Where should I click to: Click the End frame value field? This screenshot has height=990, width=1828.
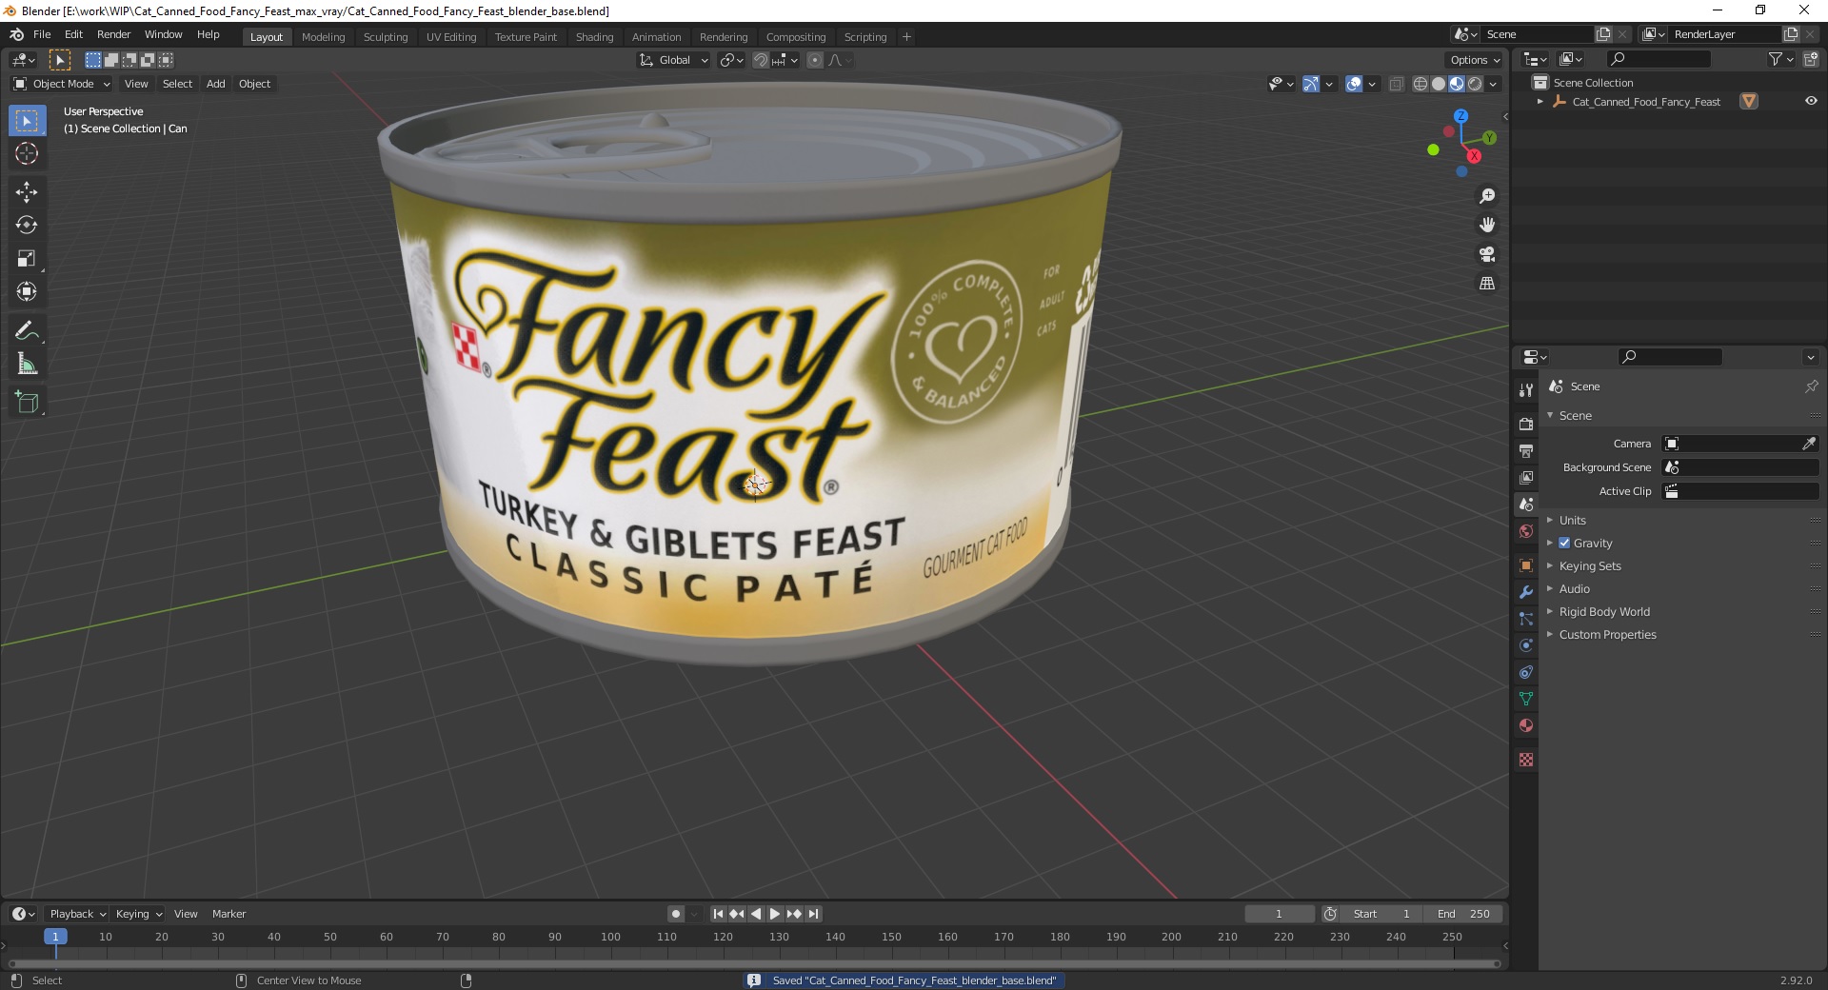click(1463, 914)
